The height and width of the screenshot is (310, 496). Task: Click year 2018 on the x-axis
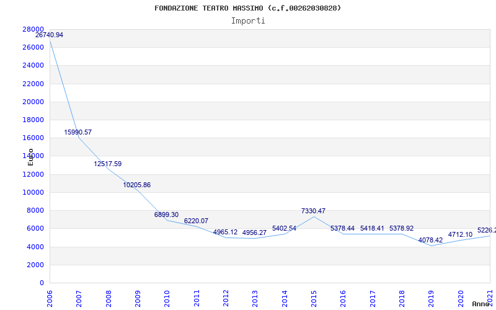pyautogui.click(x=402, y=298)
